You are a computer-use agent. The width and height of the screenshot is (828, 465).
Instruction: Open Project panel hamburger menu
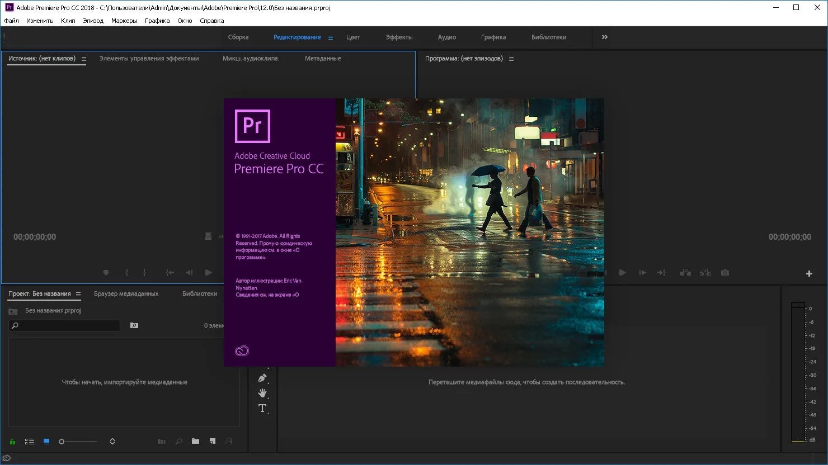click(x=78, y=294)
